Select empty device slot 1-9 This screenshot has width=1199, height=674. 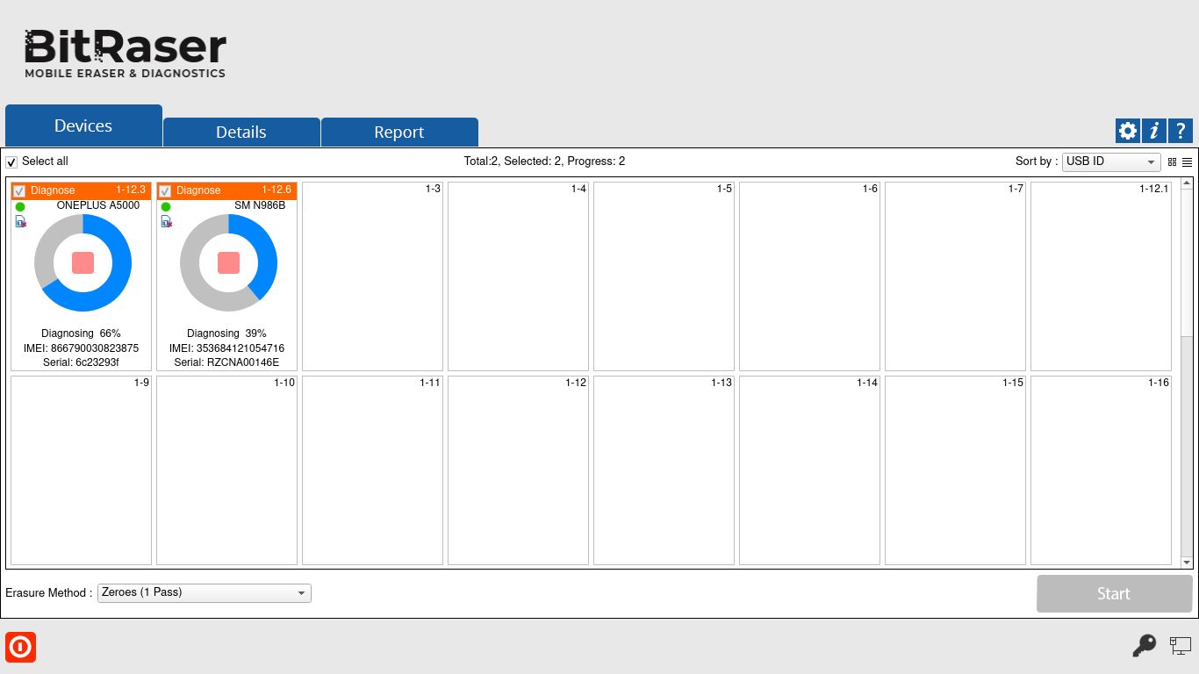[x=81, y=470]
